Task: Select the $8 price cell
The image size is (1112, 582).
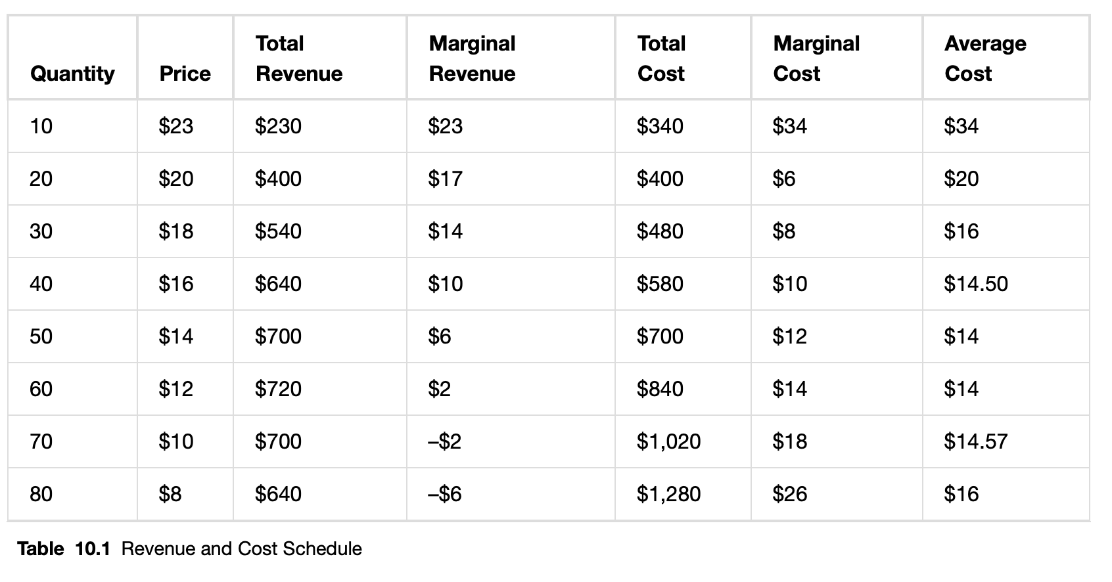Action: (170, 494)
